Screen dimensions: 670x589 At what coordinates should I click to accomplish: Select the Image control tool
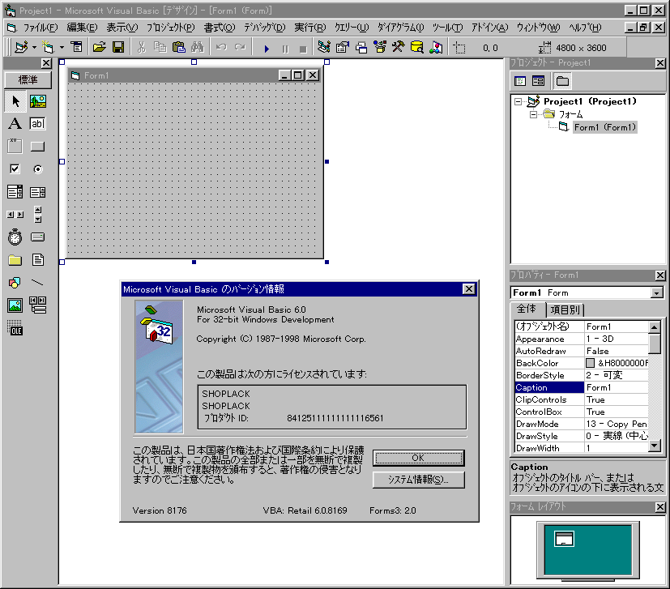tap(15, 305)
